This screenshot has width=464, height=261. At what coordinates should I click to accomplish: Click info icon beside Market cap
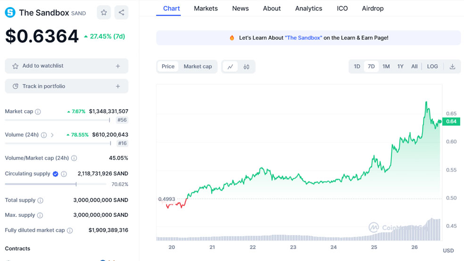point(38,112)
